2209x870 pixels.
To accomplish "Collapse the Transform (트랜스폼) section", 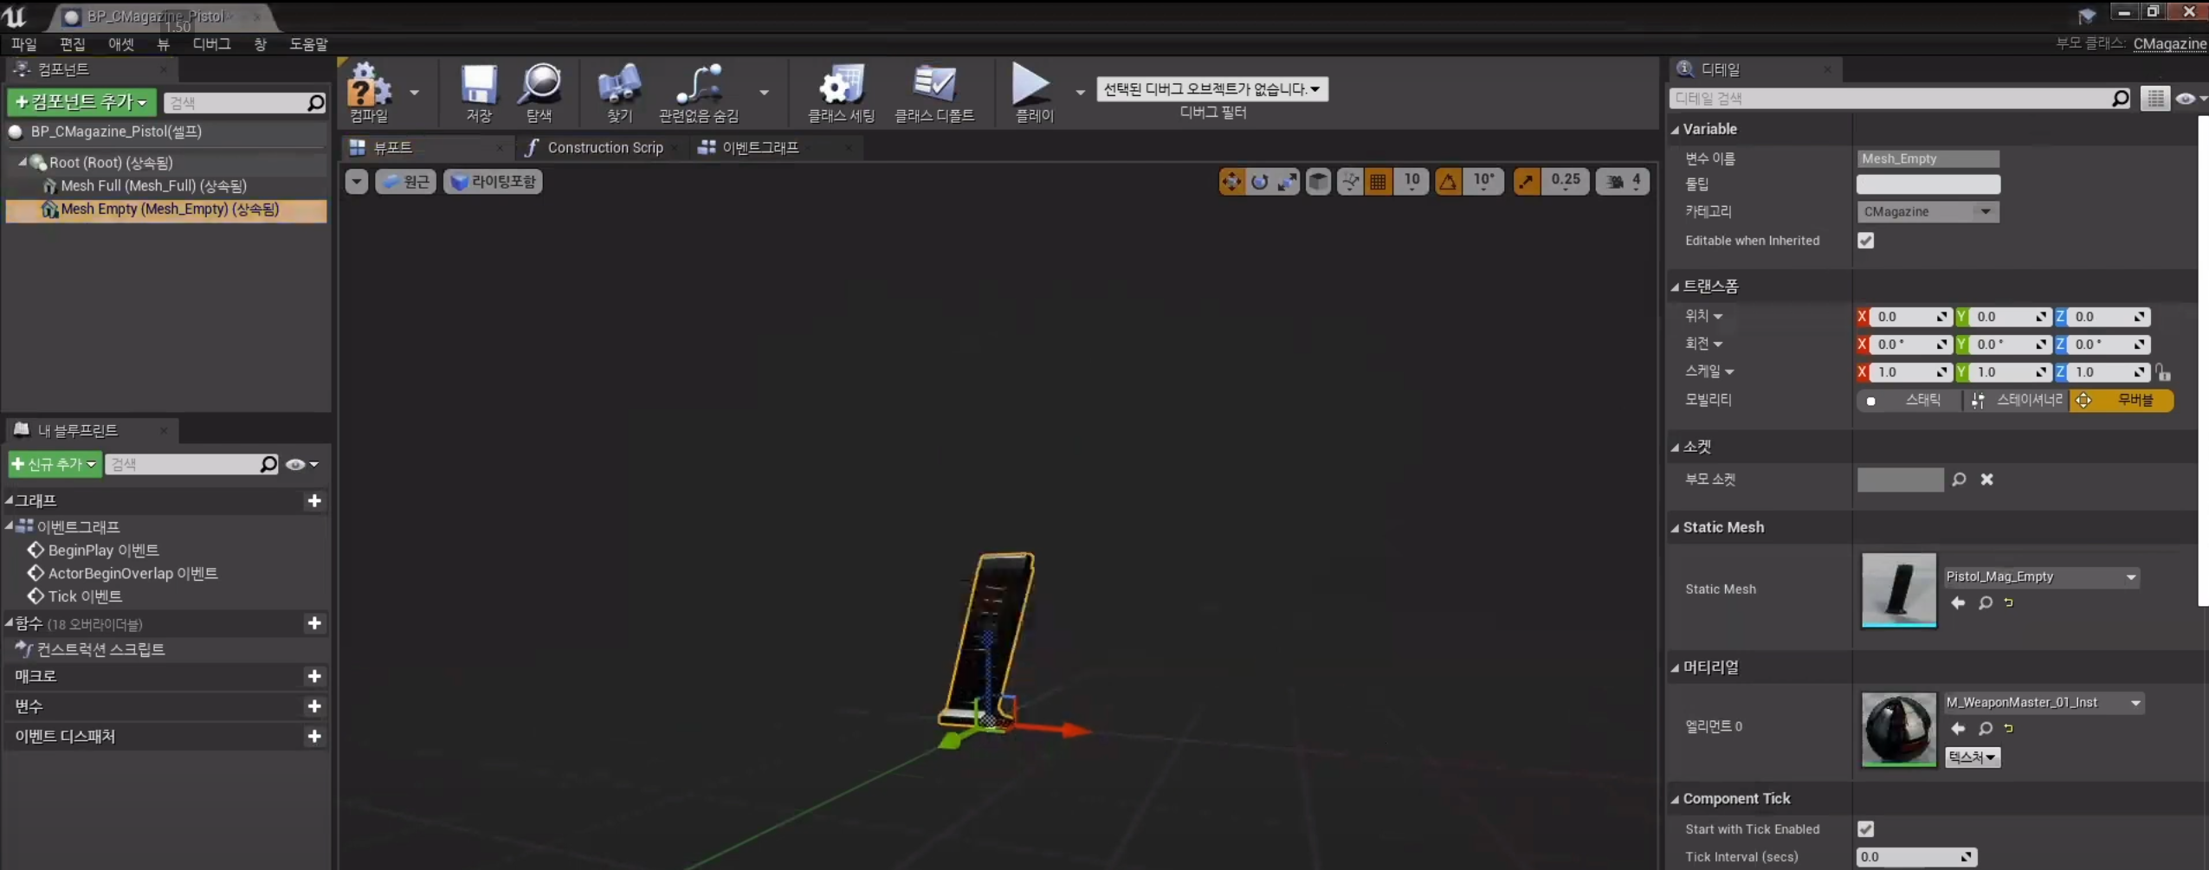I will [x=1676, y=287].
